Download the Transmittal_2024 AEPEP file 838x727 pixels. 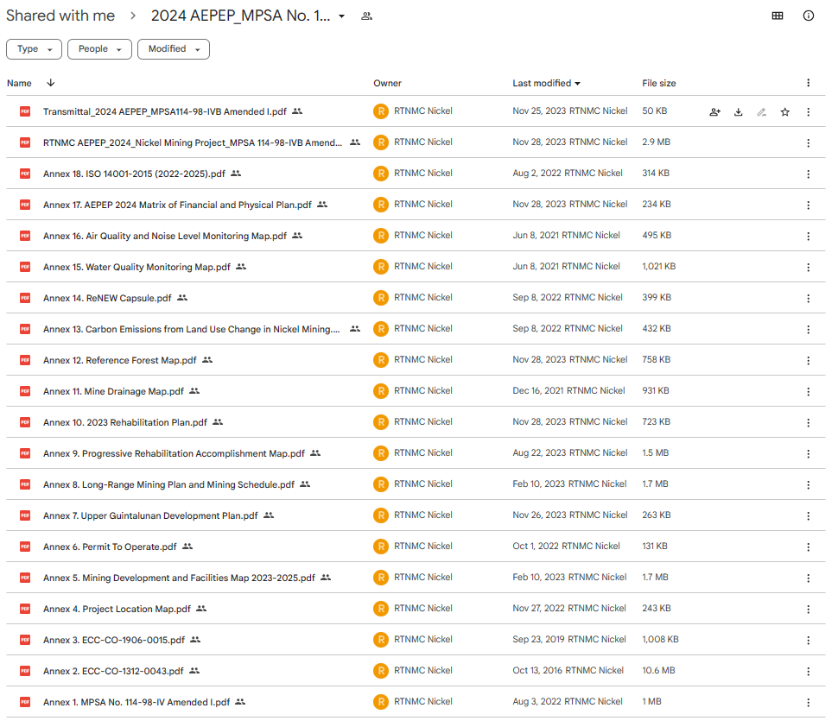coord(738,112)
